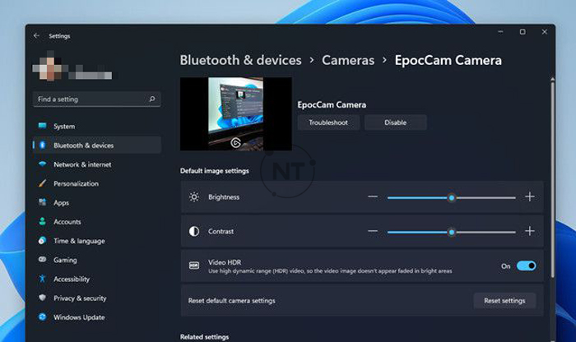Open Network & internet category
The image size is (576, 342).
(97, 164)
